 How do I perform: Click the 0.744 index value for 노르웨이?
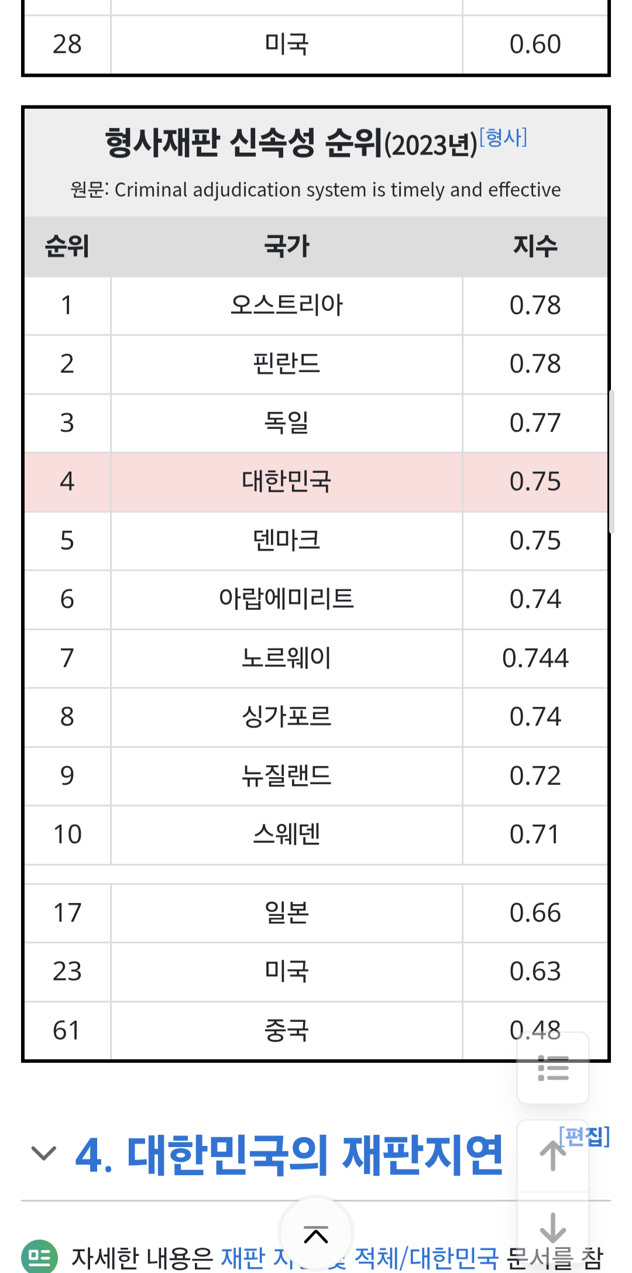pos(535,658)
